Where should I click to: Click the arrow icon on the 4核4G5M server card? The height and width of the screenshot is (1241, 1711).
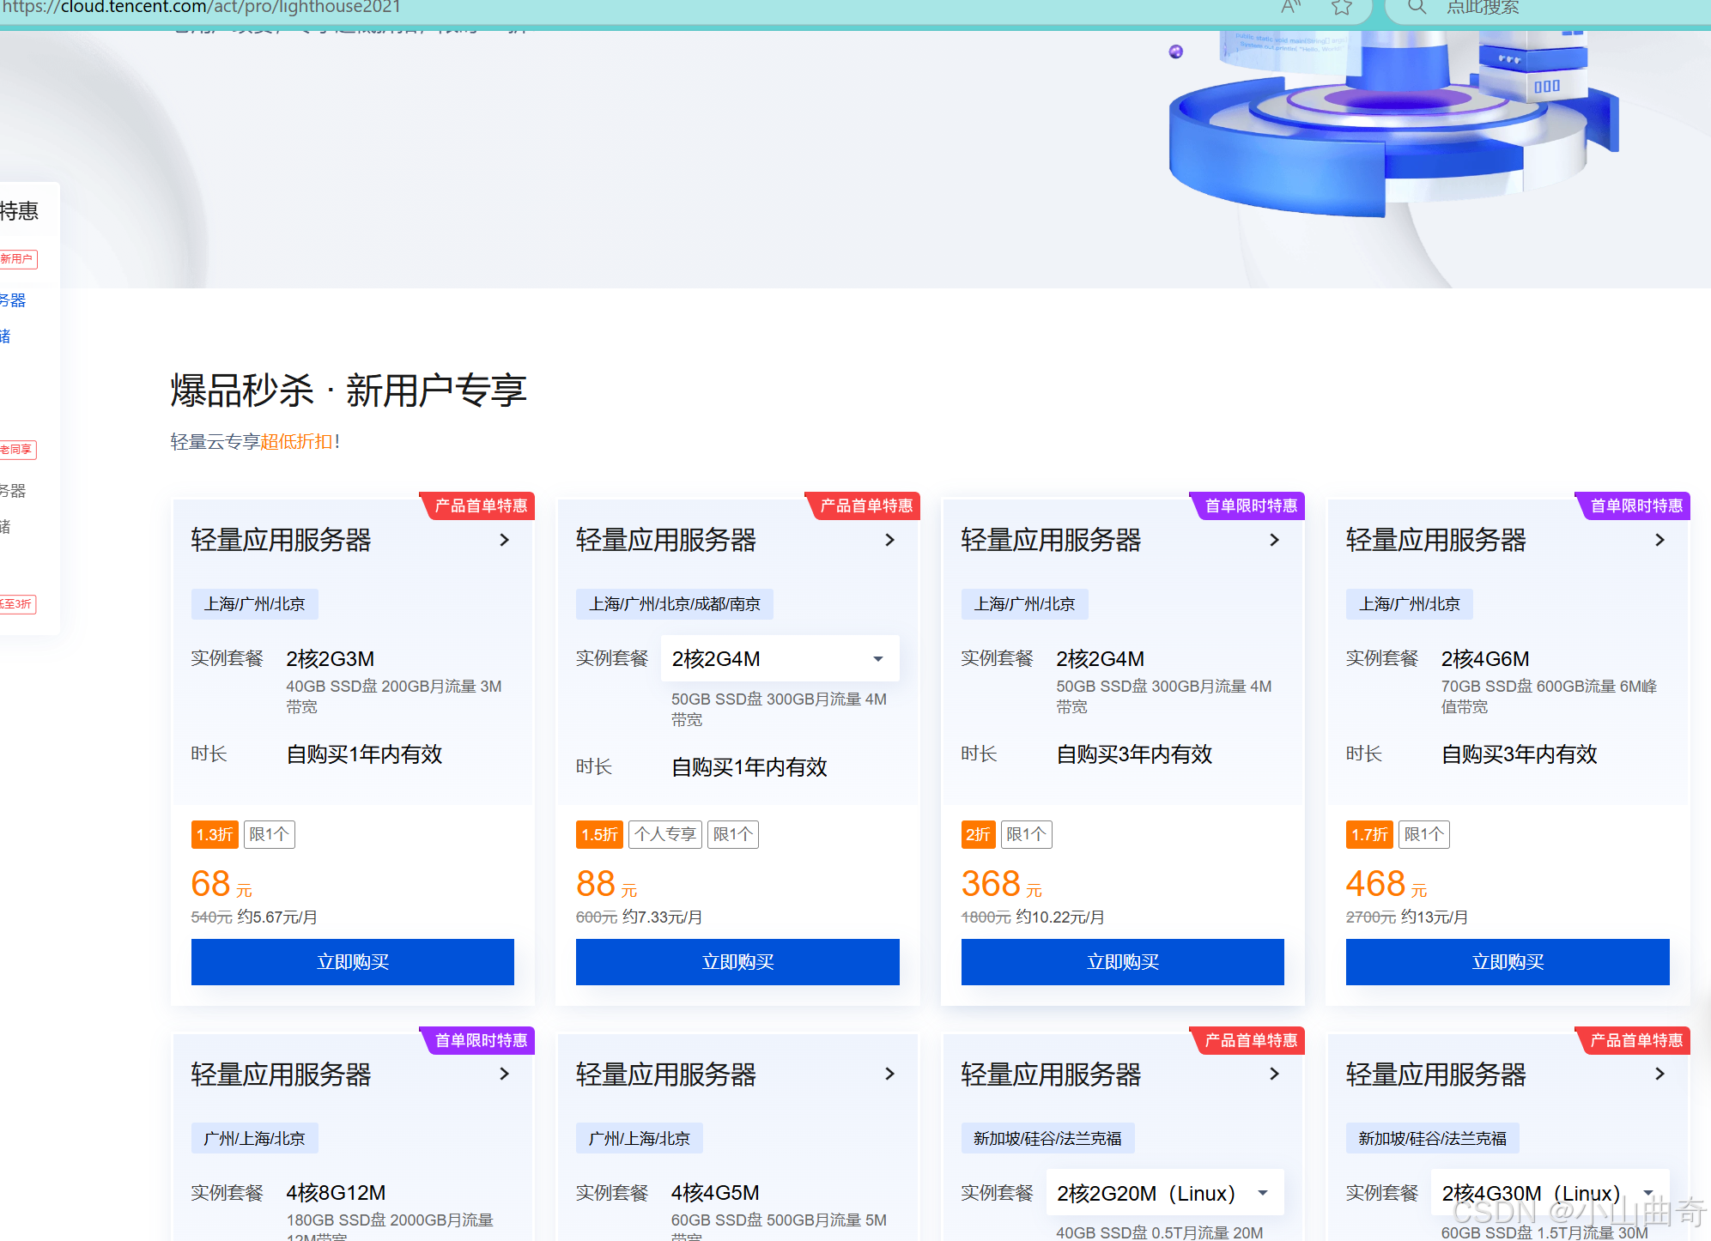(x=889, y=1074)
